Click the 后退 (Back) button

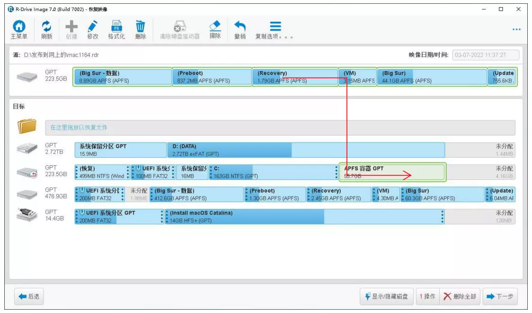30,297
